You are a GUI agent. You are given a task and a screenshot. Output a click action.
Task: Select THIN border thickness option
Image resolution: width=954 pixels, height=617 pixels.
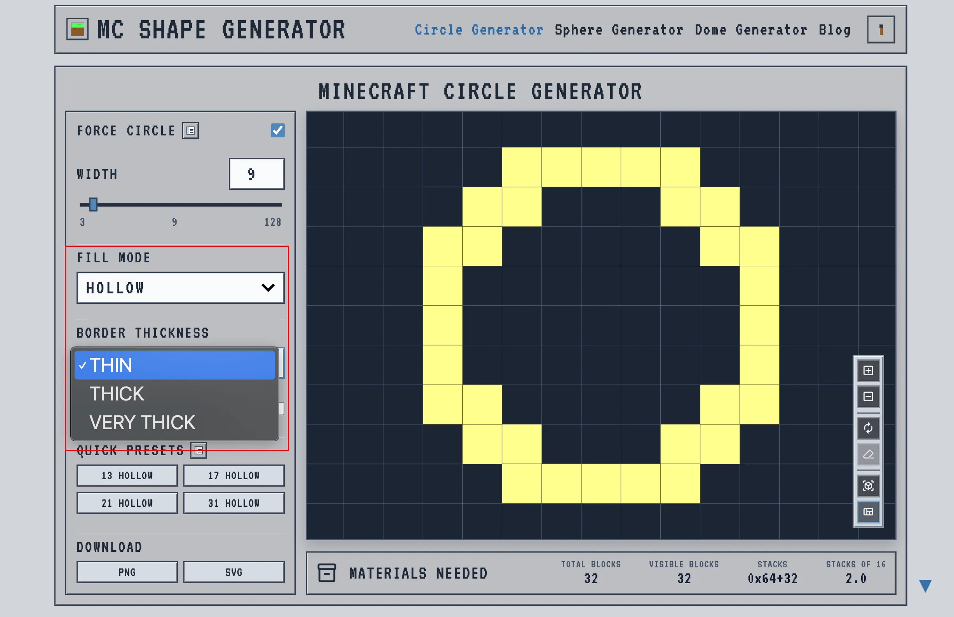175,365
